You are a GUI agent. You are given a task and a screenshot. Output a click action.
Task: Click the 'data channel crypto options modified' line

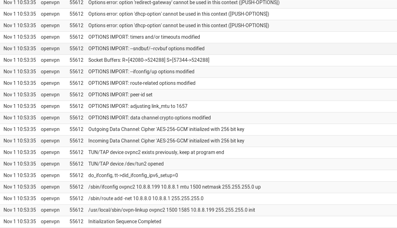pyautogui.click(x=149, y=118)
